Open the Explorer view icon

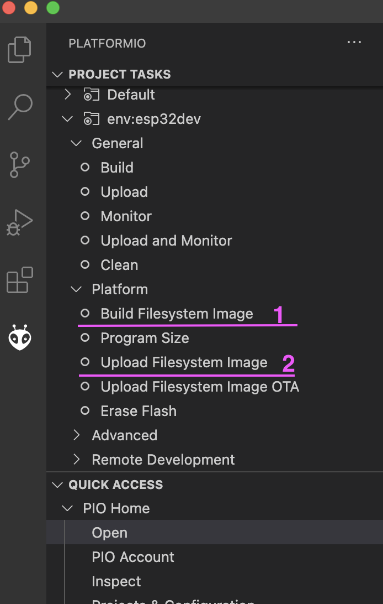pyautogui.click(x=20, y=49)
